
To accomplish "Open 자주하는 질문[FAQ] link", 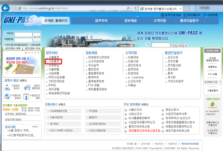I will pos(15,114).
